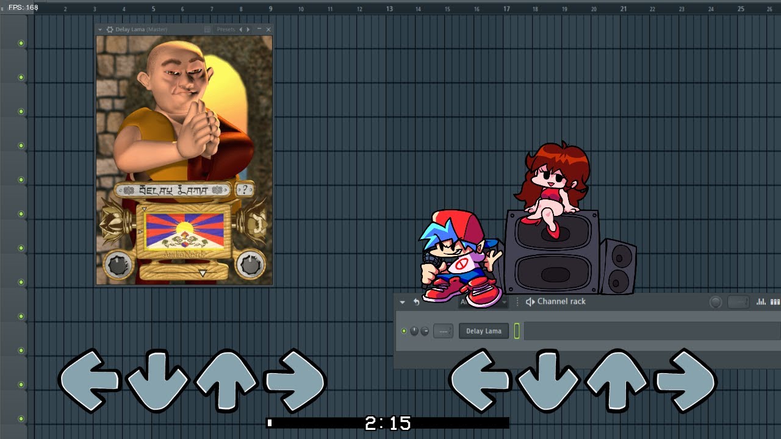Mute the fourth playlist track green LED
The height and width of the screenshot is (439, 781).
21,146
